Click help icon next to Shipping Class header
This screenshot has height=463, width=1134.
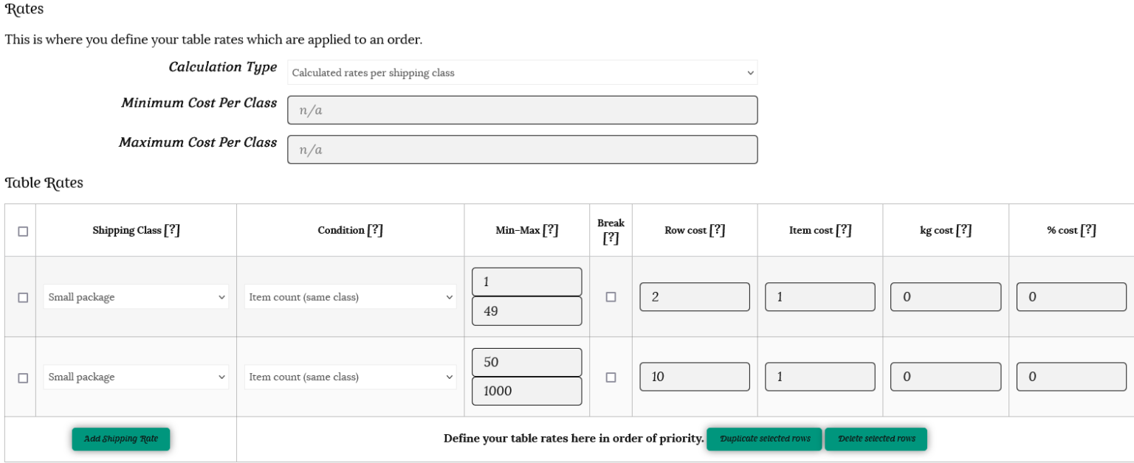point(172,230)
